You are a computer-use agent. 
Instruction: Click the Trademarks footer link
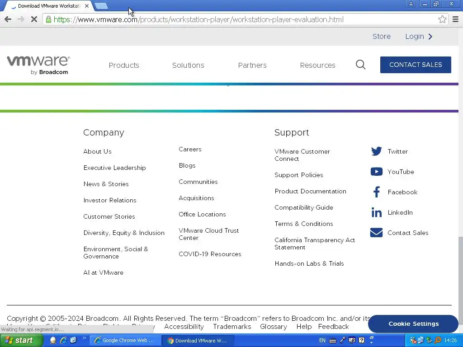click(232, 326)
